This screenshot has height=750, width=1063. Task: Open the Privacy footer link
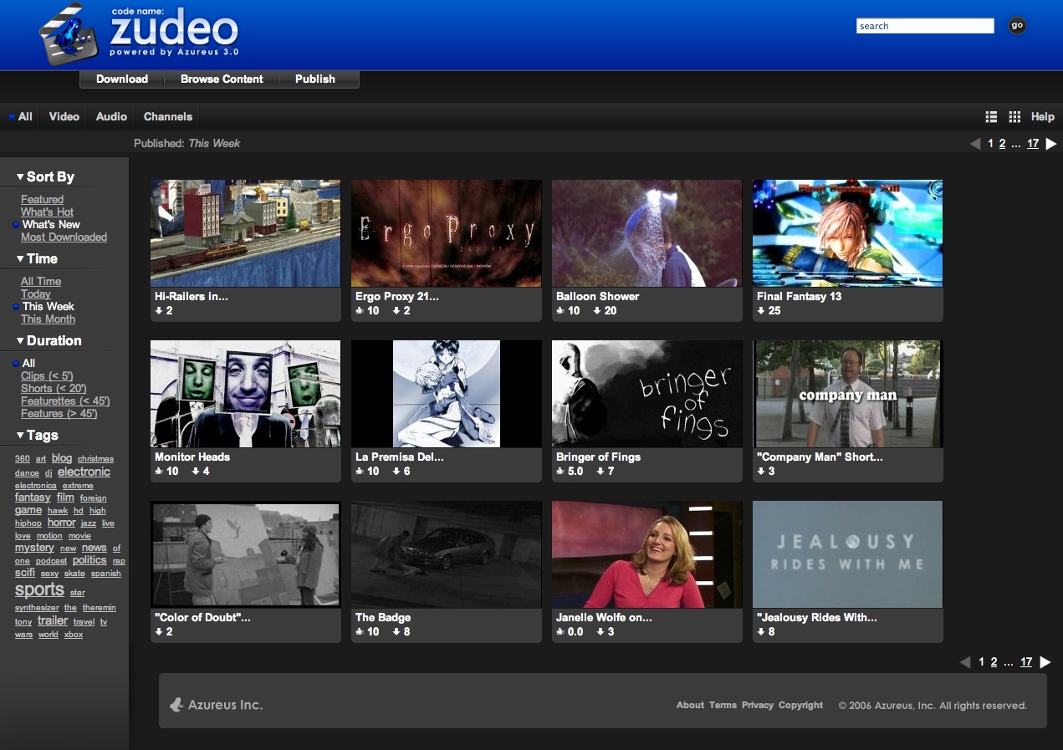[758, 705]
